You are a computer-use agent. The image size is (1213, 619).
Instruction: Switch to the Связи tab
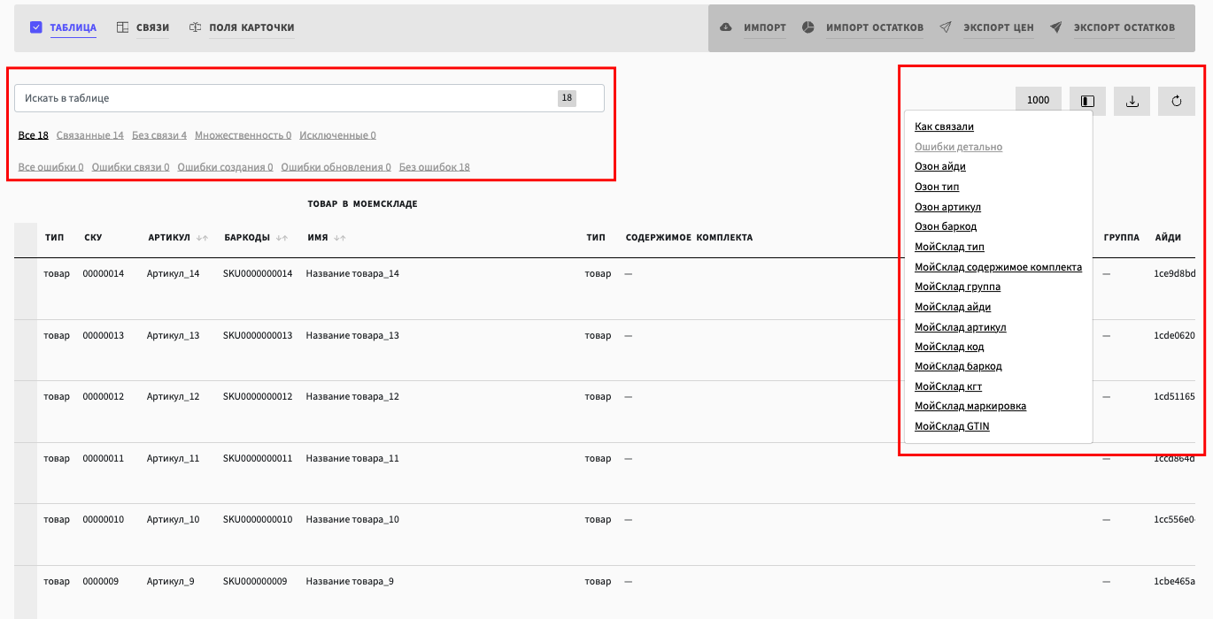(152, 27)
